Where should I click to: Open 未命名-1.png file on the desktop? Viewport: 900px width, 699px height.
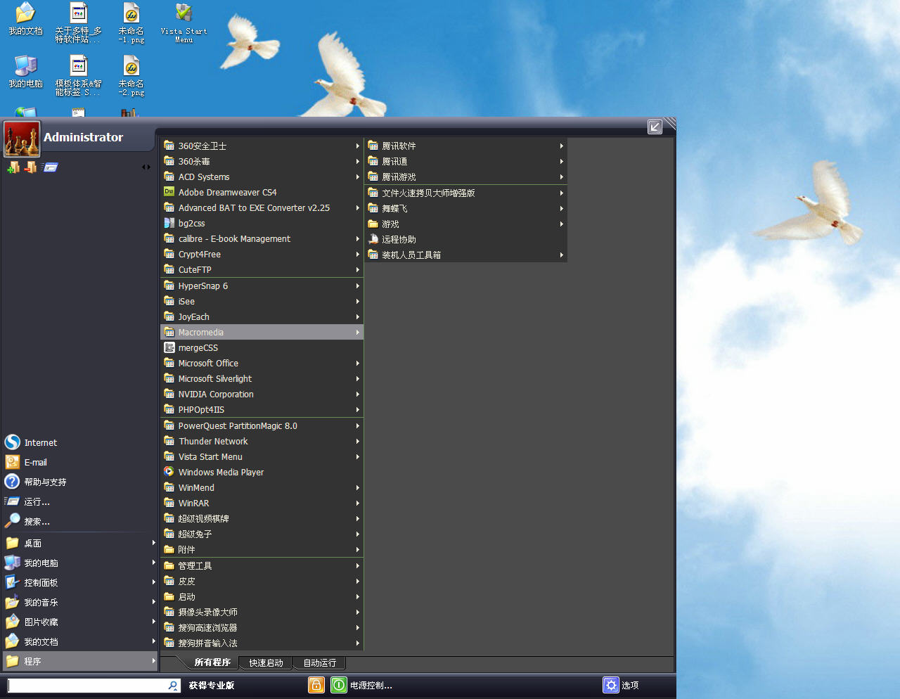[x=131, y=23]
